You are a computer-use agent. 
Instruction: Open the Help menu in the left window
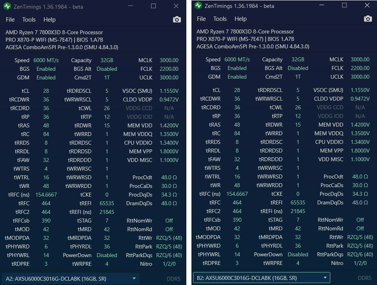point(49,19)
